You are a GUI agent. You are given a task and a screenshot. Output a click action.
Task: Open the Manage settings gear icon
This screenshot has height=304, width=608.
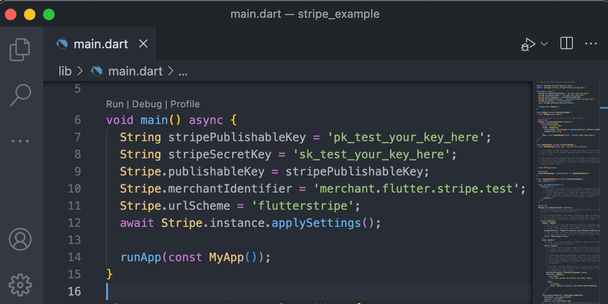(20, 285)
